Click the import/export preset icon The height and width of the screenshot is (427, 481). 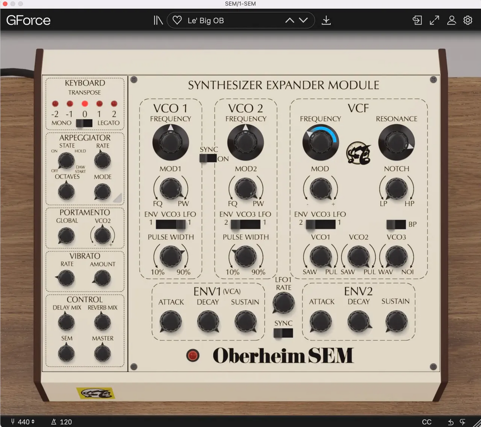[417, 20]
